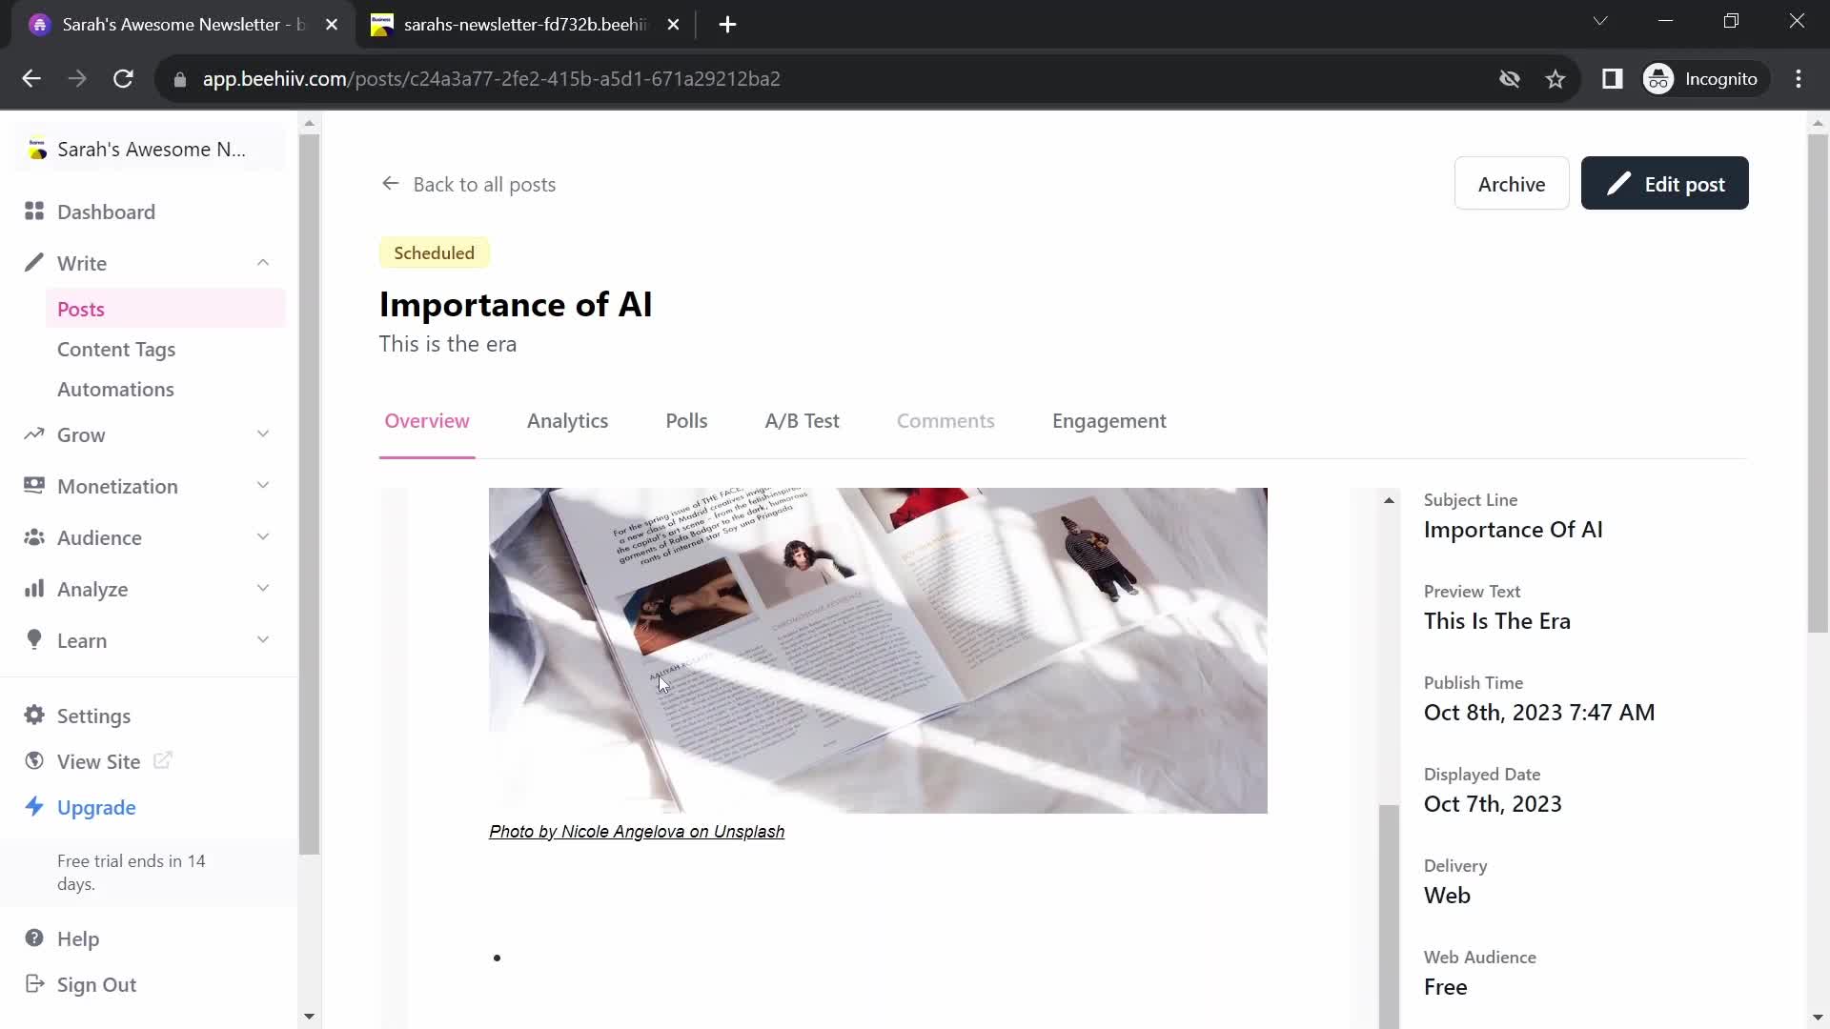Select the Monetization sidebar icon

(x=32, y=485)
